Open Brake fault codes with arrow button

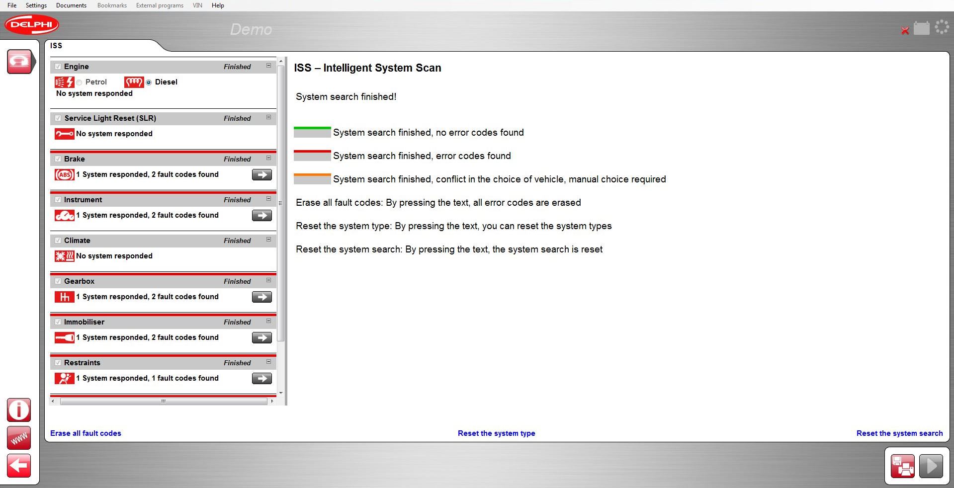coord(261,175)
